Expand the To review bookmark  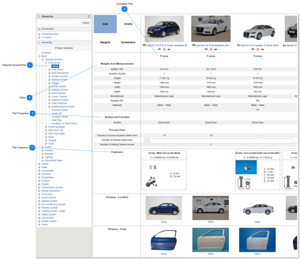click(x=39, y=37)
